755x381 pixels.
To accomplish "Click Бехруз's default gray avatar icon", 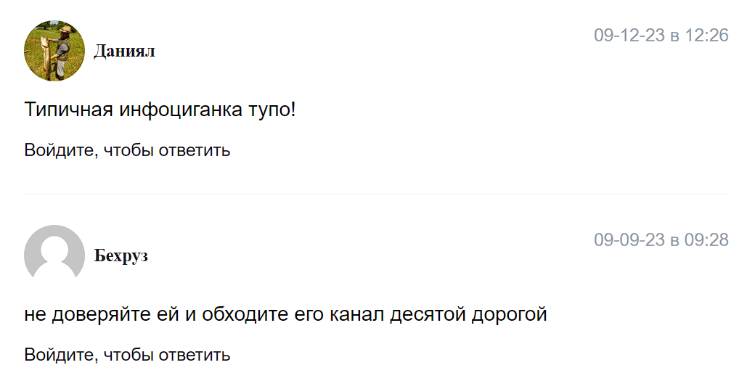I will pyautogui.click(x=54, y=254).
